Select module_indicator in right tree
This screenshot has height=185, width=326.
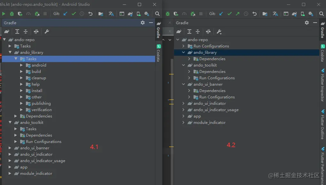click(x=209, y=123)
